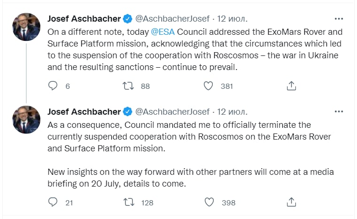Viewport: 357px width, 219px height.
Task: Click the first tweet's profile avatar
Action: (26, 27)
